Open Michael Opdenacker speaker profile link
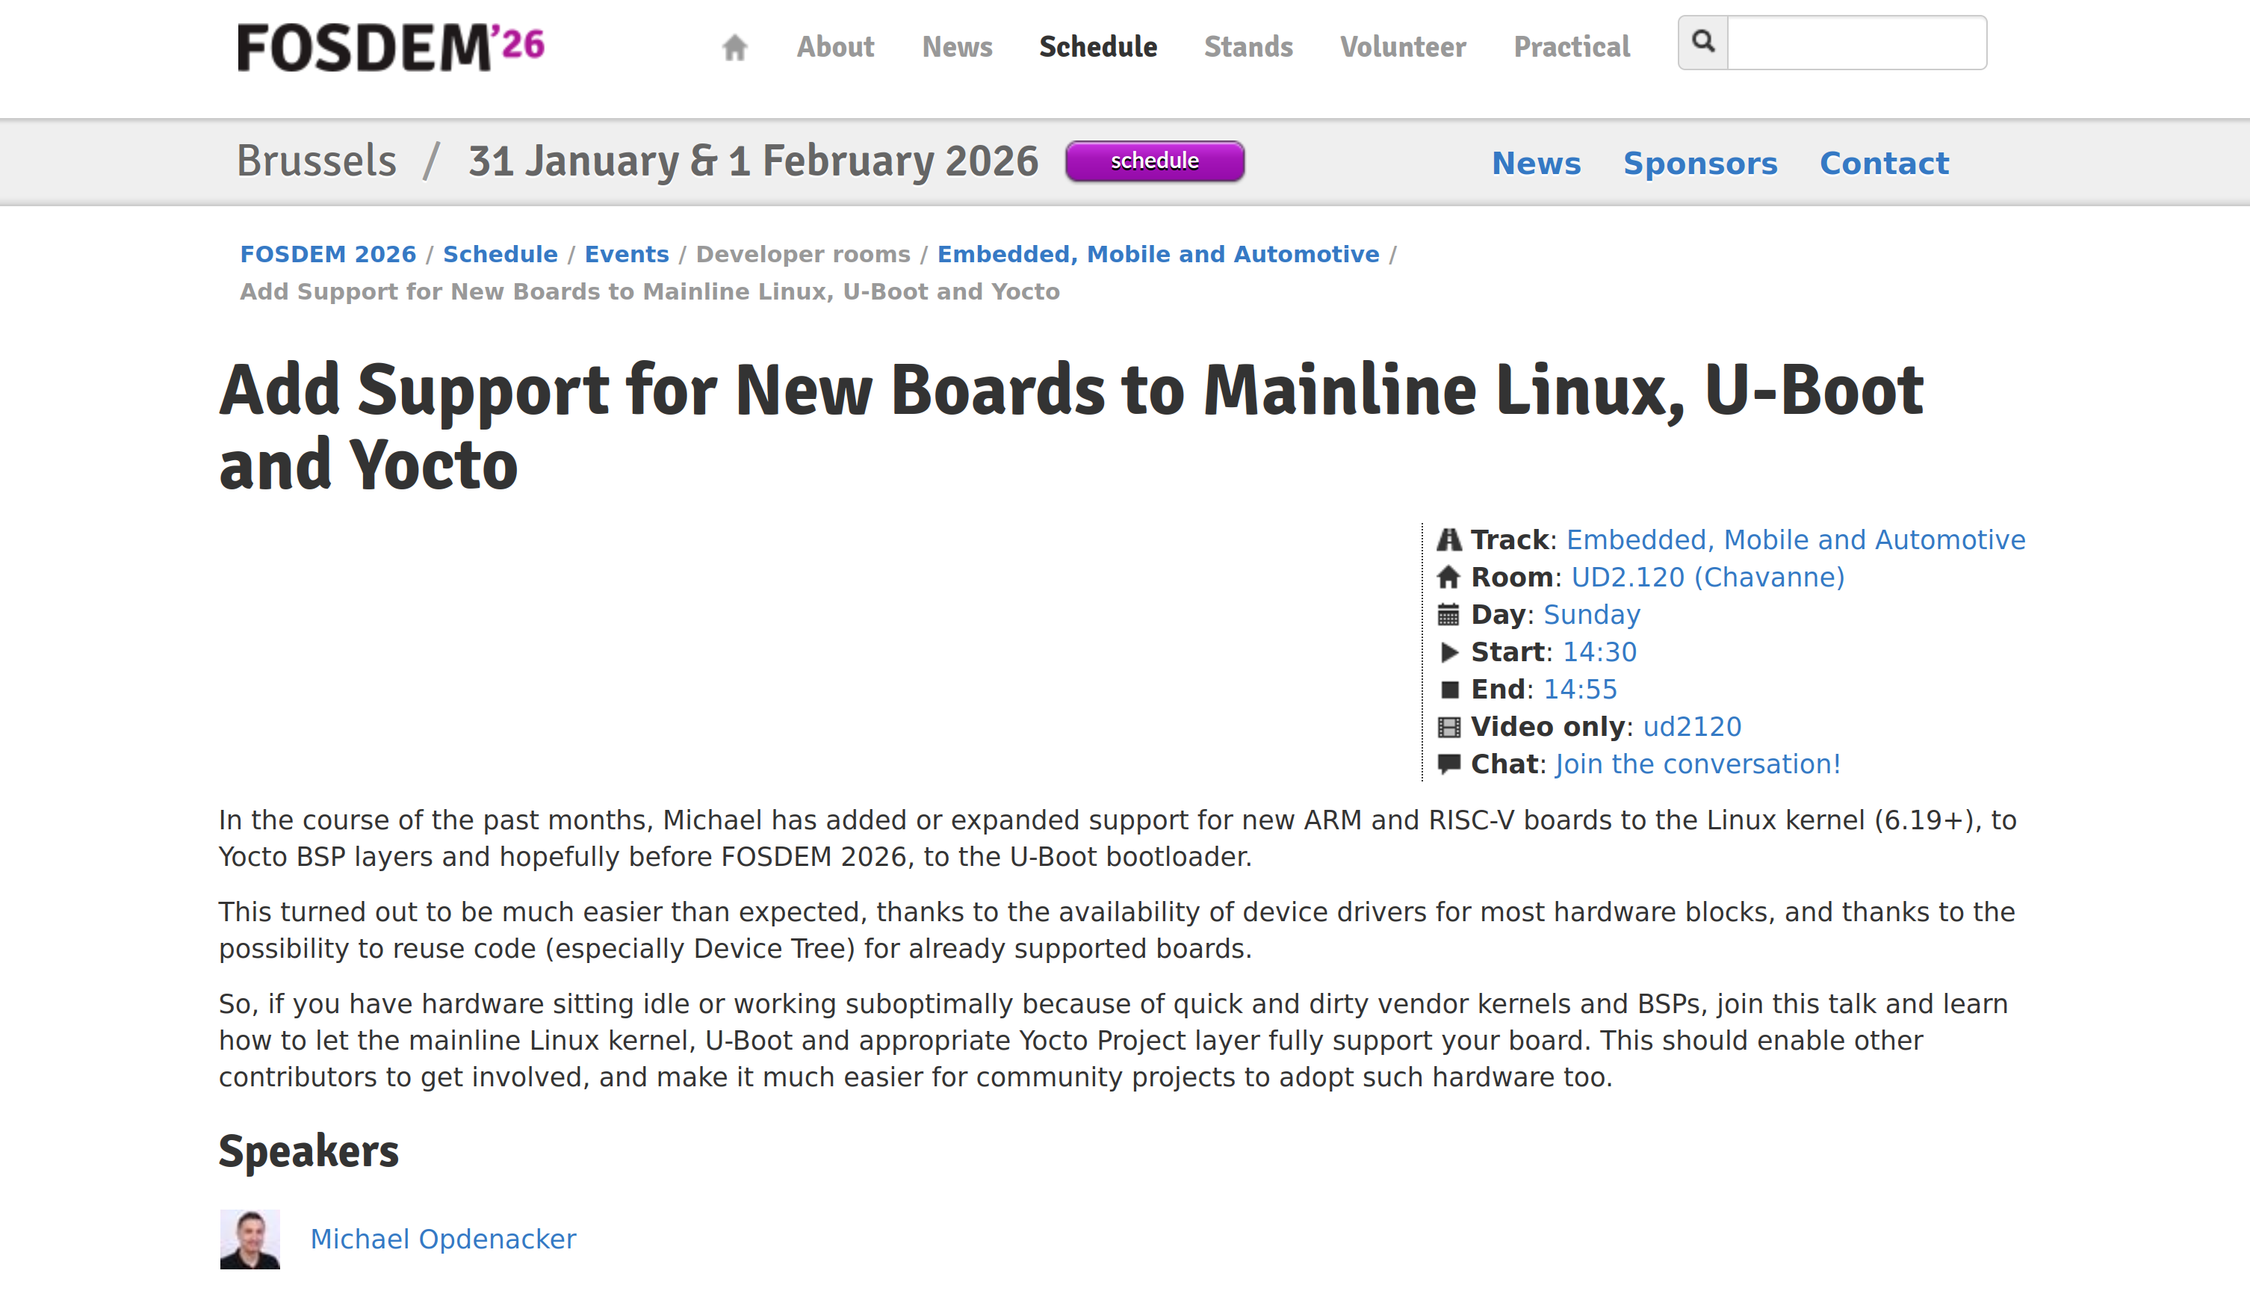The height and width of the screenshot is (1294, 2250). click(442, 1239)
